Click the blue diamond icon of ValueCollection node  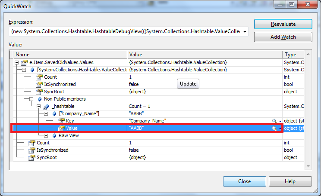click(32, 70)
